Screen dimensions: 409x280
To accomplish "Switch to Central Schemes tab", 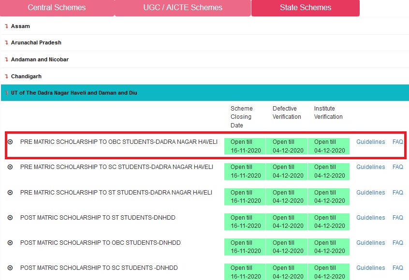I will 57,8.
